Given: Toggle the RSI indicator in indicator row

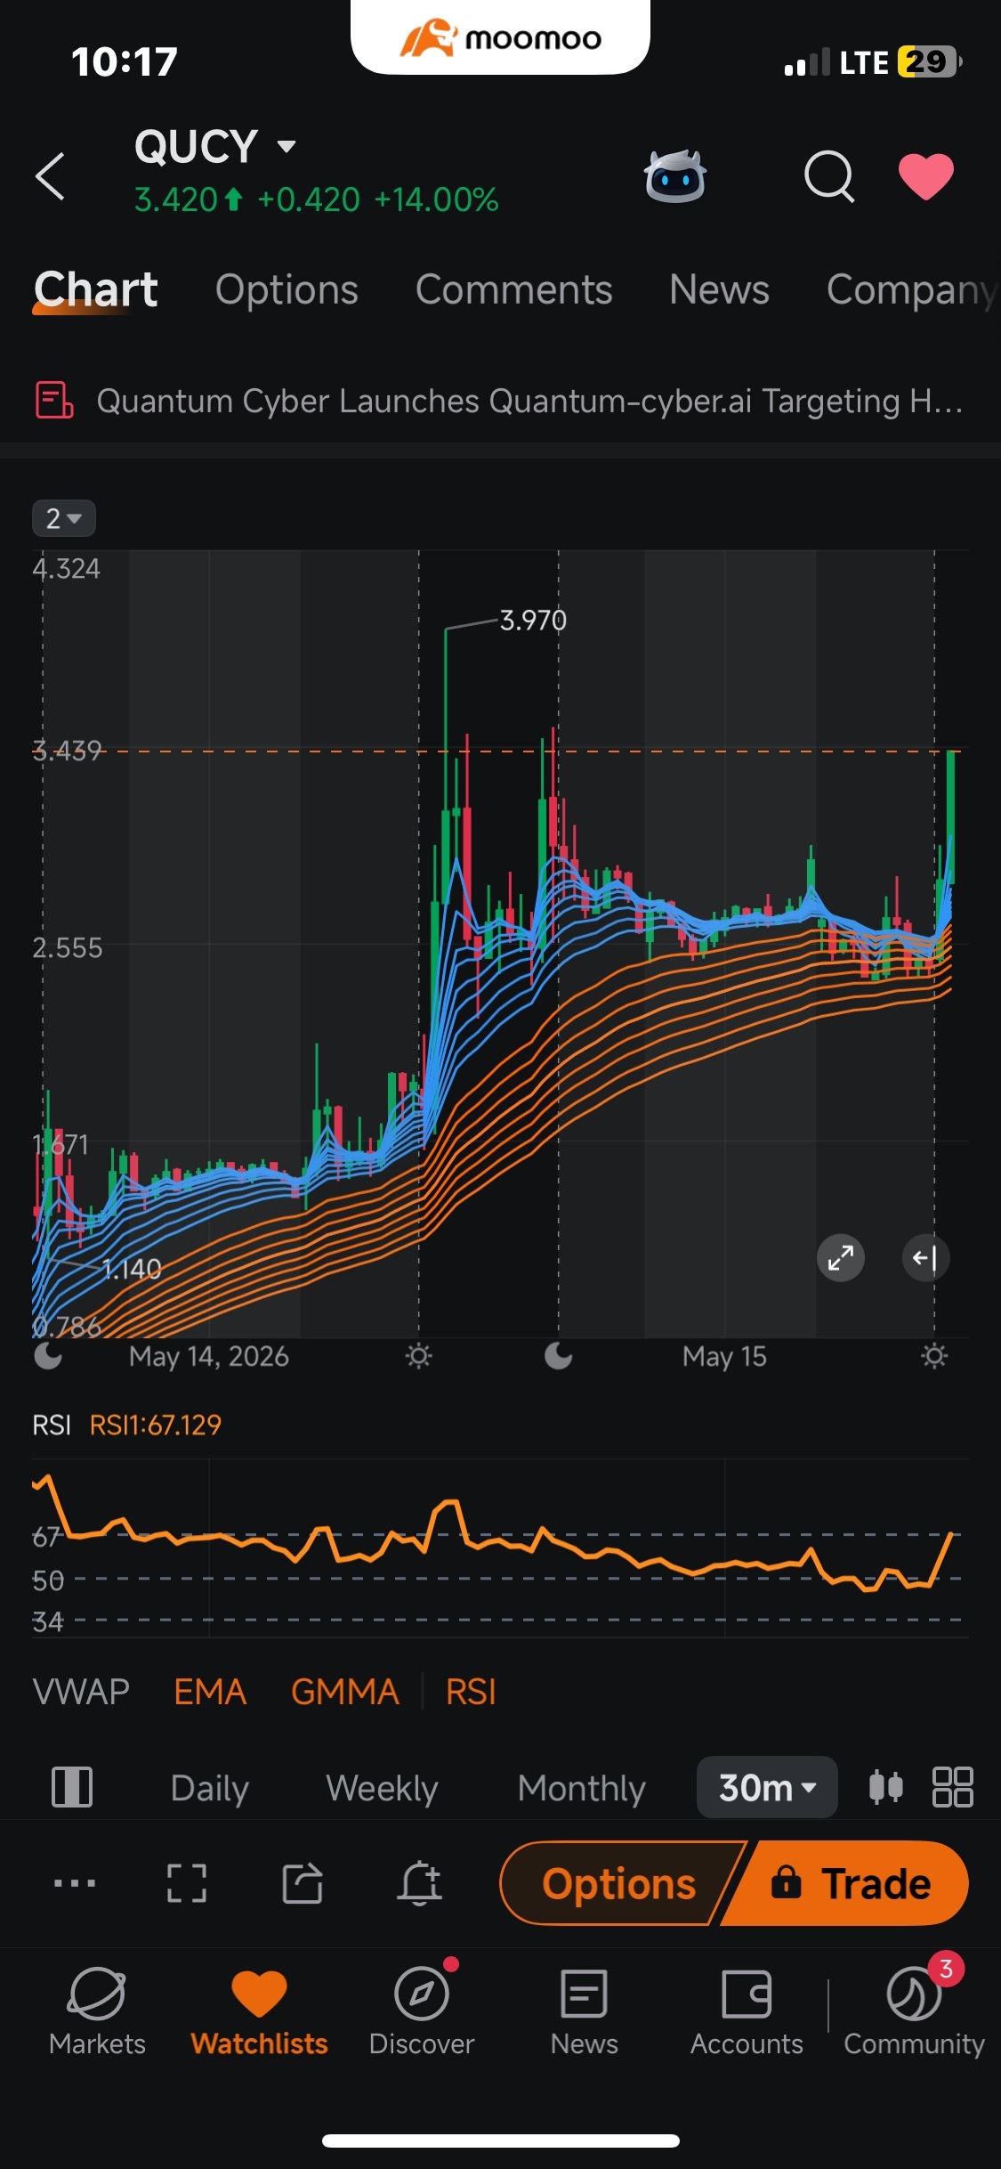Looking at the screenshot, I should point(471,1692).
